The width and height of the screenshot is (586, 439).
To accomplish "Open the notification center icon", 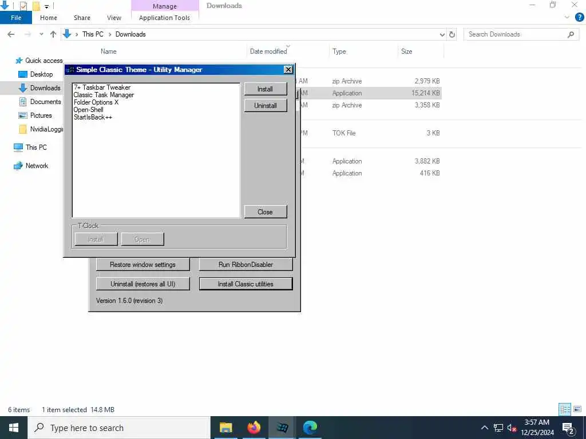I will 568,428.
